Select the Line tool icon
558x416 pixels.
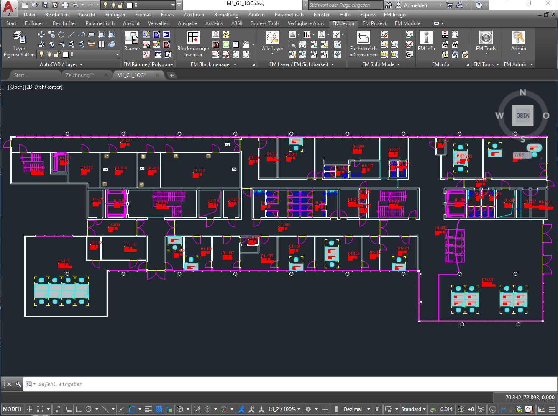pos(72,34)
